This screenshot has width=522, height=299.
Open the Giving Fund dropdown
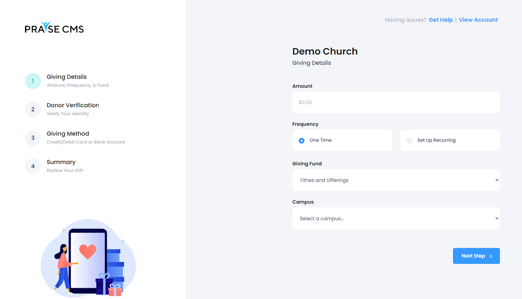pos(396,180)
